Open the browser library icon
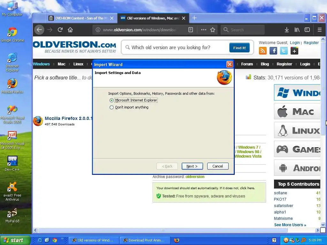This screenshot has height=245, width=327. click(297, 30)
